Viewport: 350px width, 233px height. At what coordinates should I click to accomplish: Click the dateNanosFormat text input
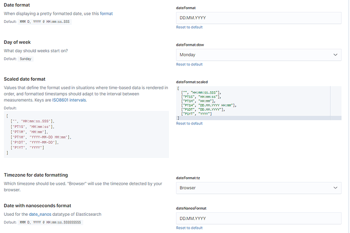[259, 218]
